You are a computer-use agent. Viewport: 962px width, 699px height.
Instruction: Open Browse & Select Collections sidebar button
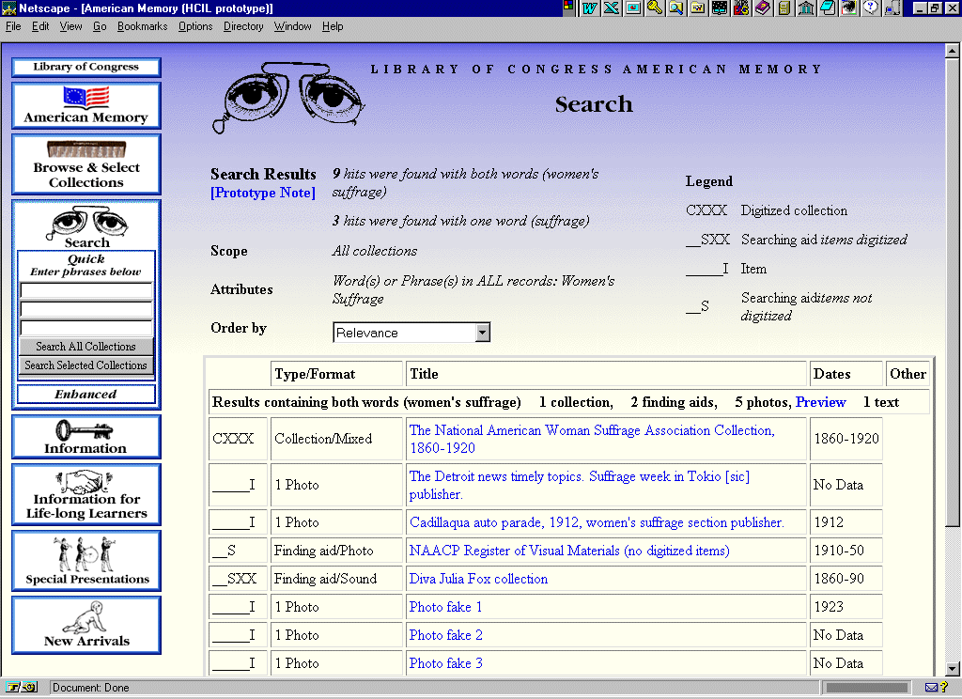pyautogui.click(x=86, y=164)
